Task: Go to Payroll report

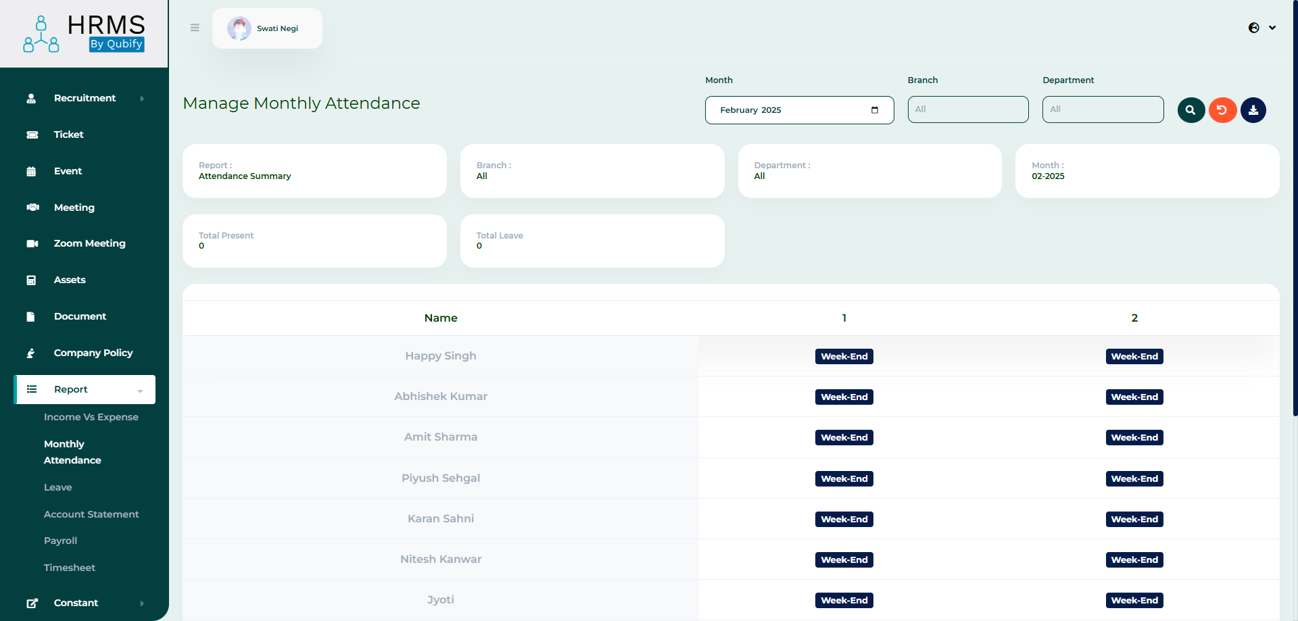Action: tap(61, 541)
